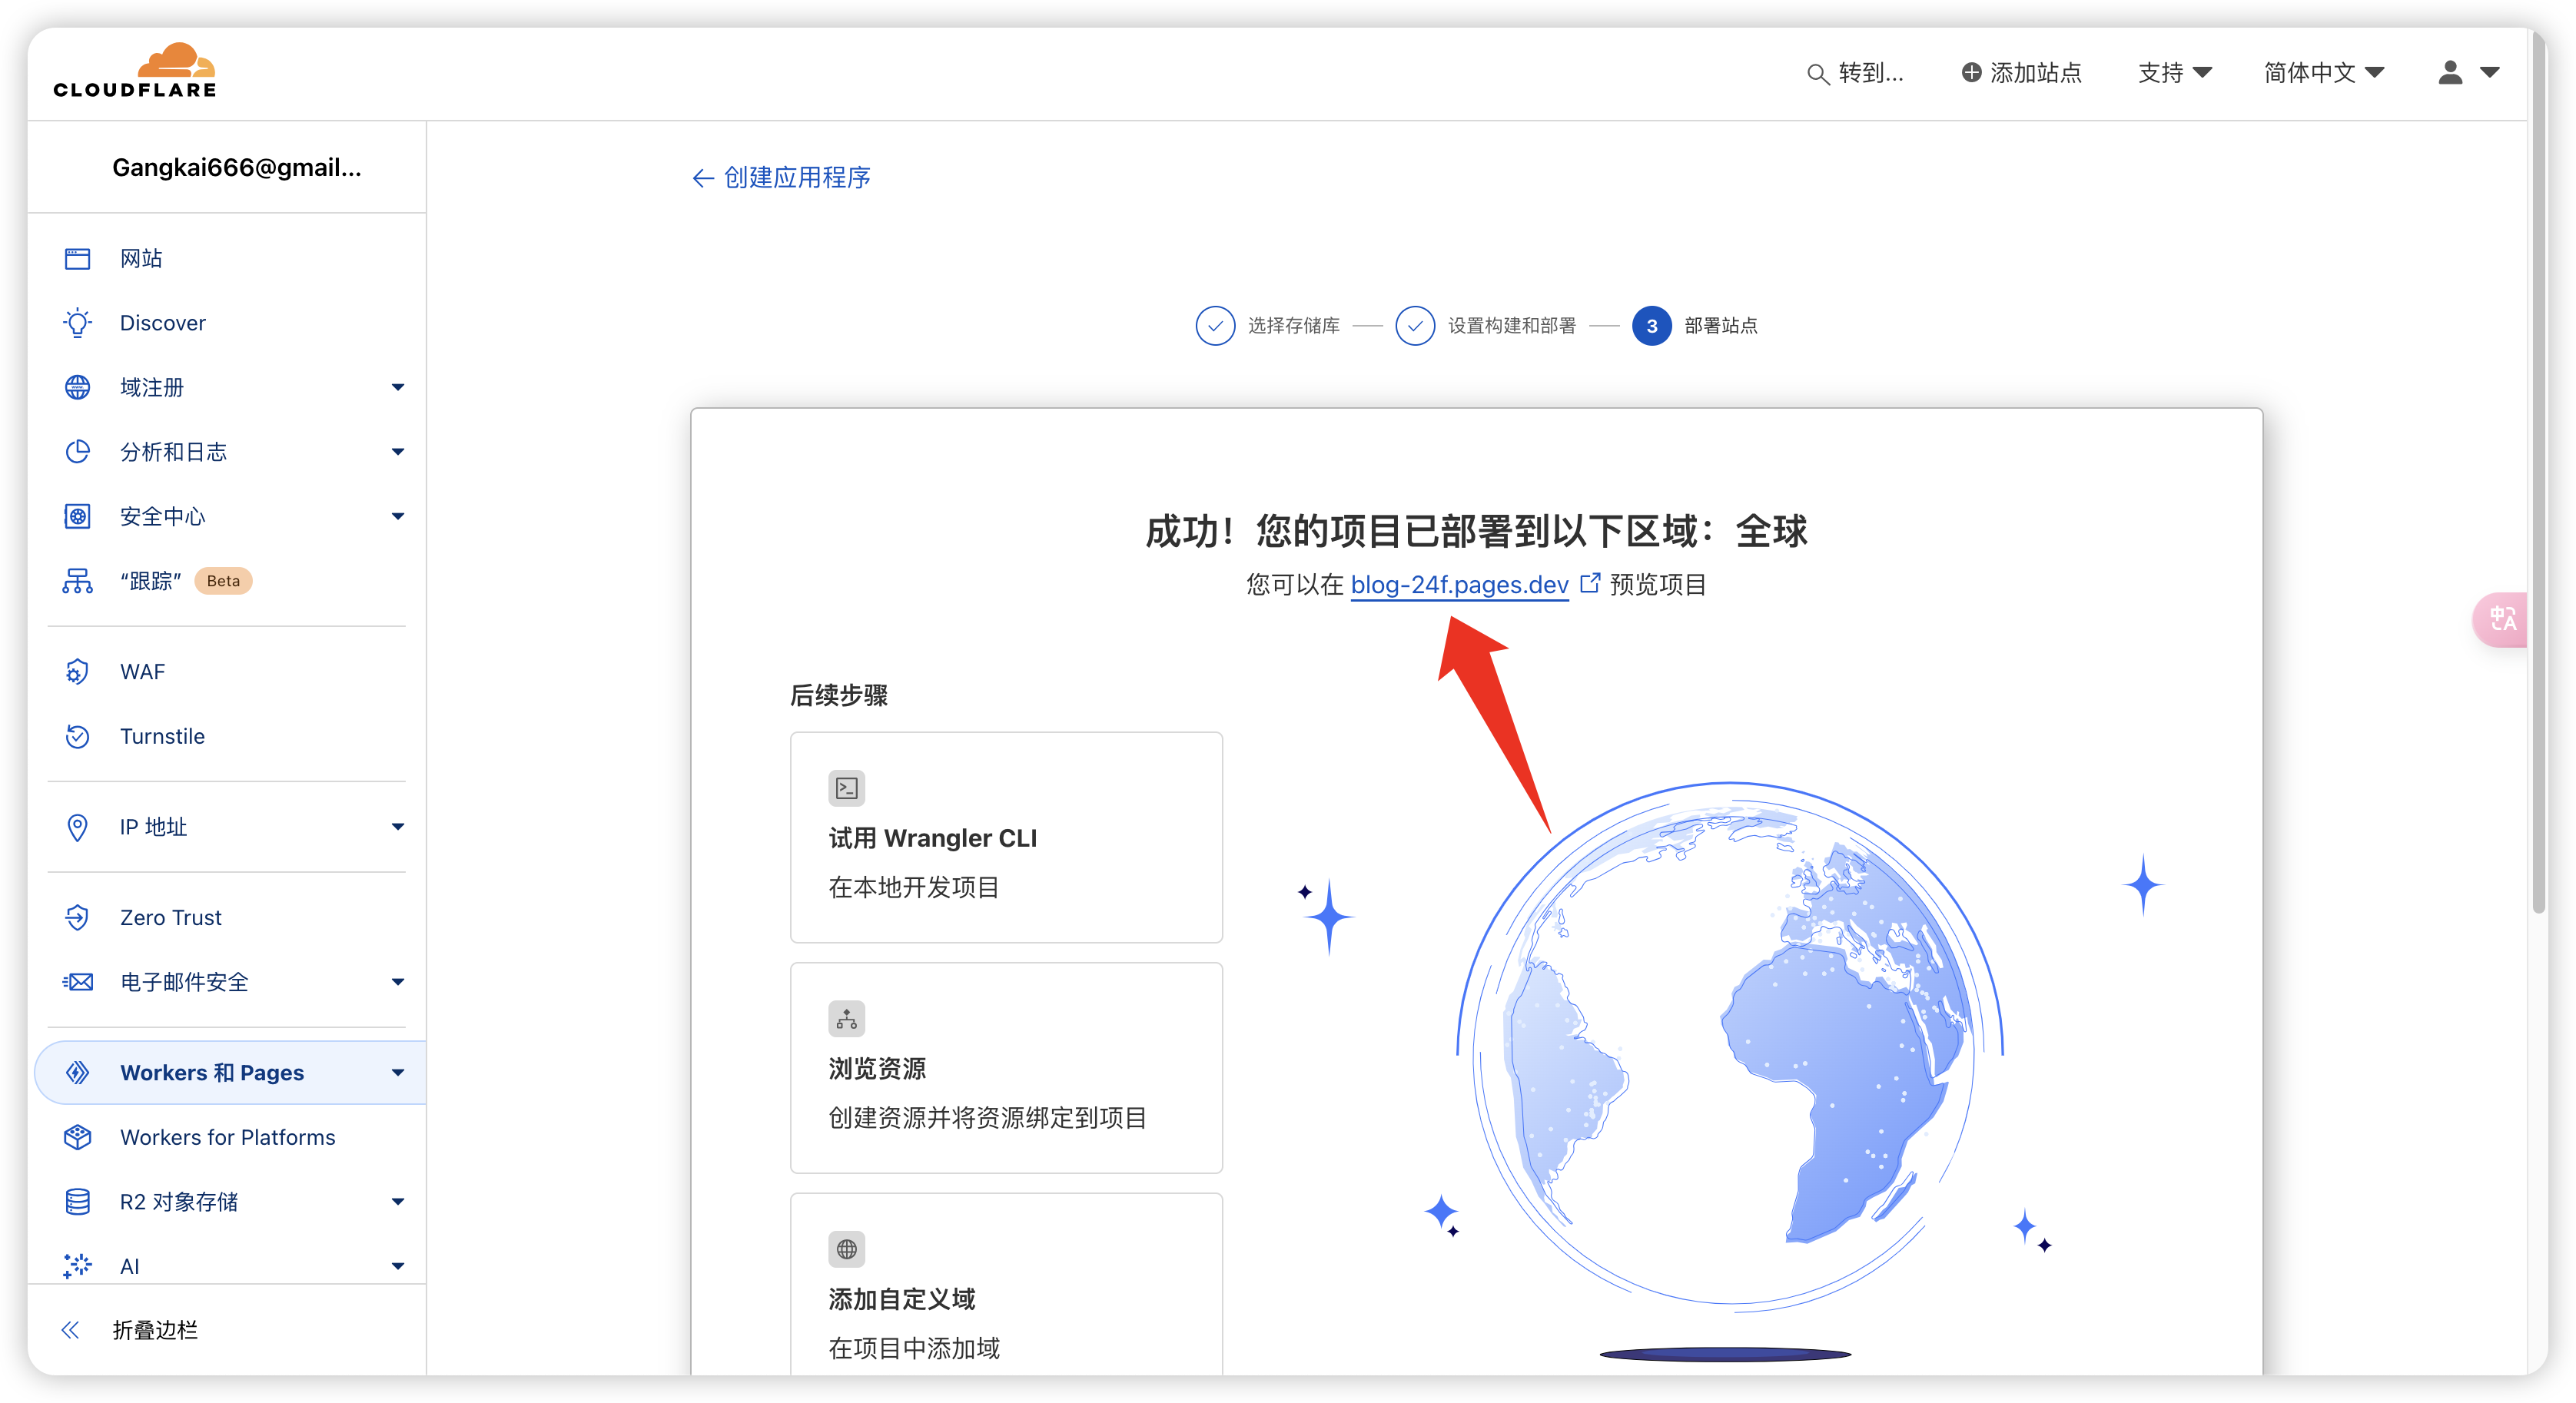
Task: Select the Turnstile icon in sidebar
Action: point(78,736)
